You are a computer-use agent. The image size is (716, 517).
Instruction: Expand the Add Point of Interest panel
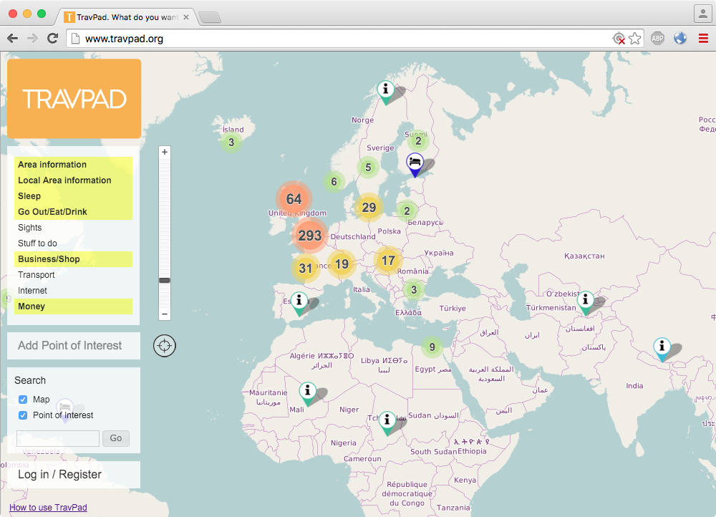point(70,346)
